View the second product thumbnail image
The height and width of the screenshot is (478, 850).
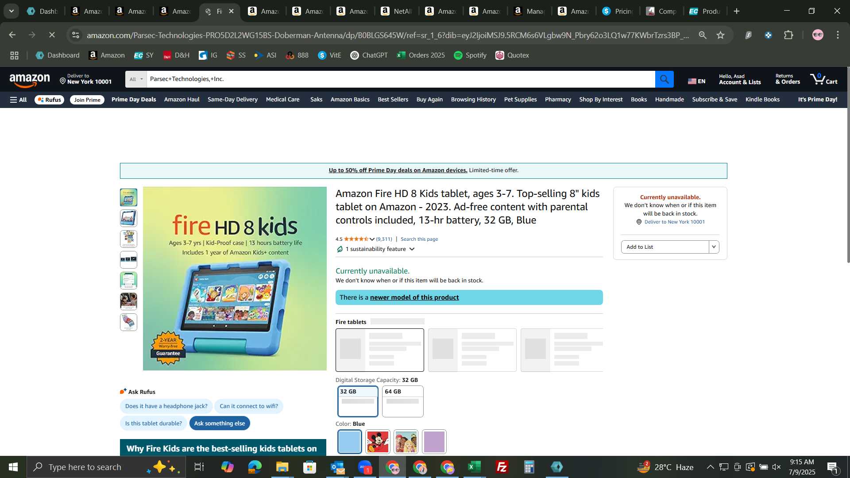point(128,218)
